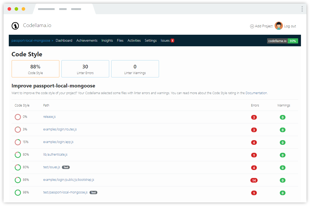Viewport: 310px width, 206px height.
Task: Open release.js file link
Action: [x=50, y=117]
